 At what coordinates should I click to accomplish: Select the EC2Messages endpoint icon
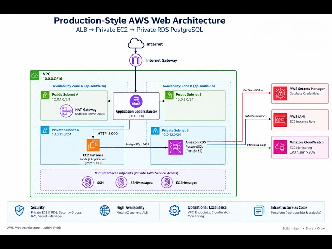pos(167,182)
